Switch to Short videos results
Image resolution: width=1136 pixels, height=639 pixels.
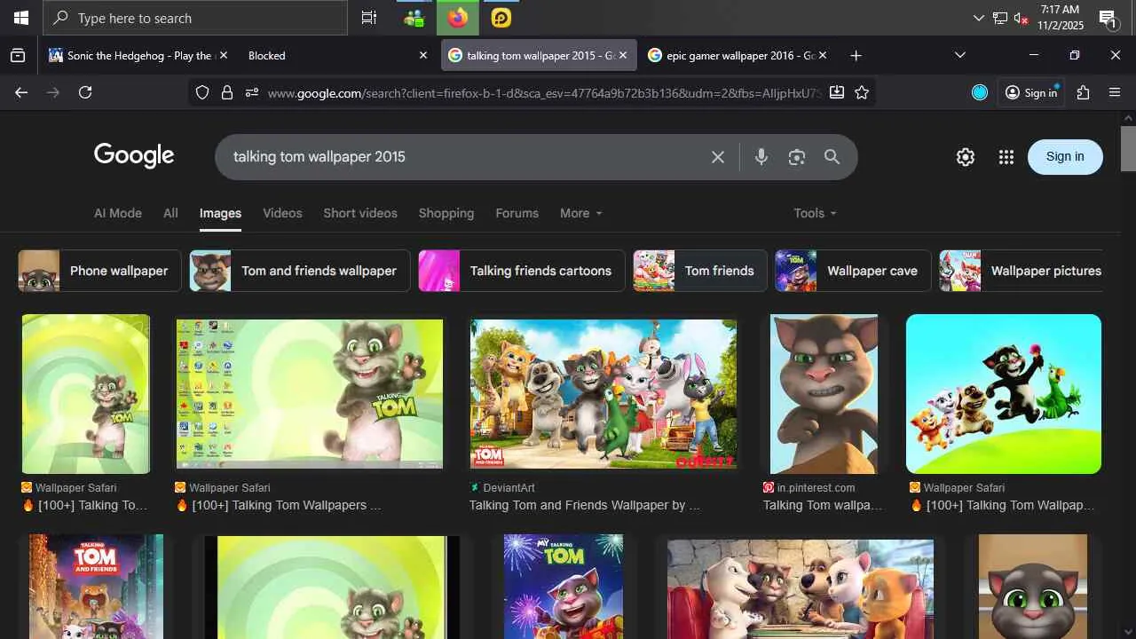(x=360, y=213)
